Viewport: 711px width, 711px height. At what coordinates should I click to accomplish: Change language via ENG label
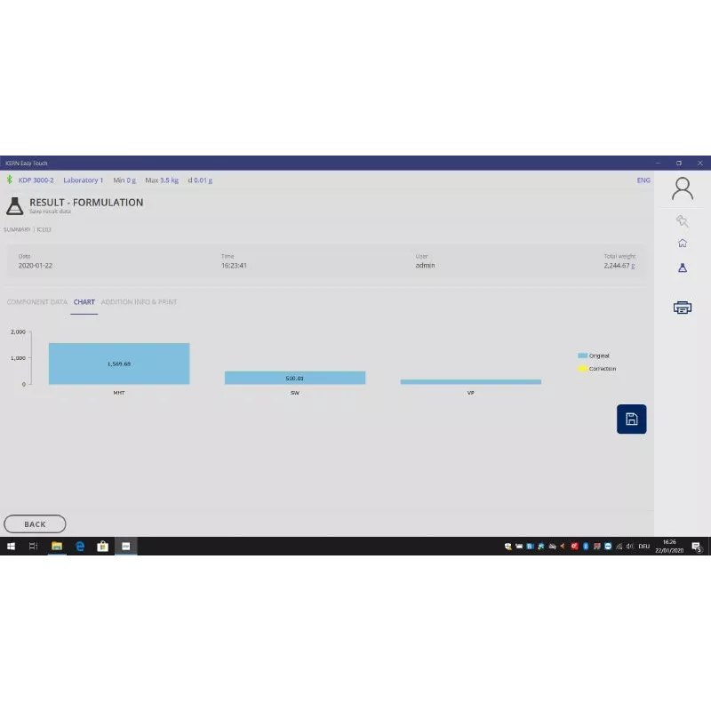click(643, 180)
